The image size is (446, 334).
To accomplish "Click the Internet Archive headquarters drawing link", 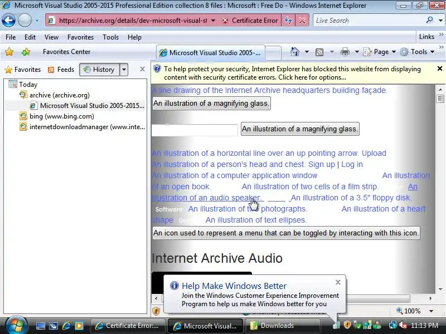I will click(269, 90).
